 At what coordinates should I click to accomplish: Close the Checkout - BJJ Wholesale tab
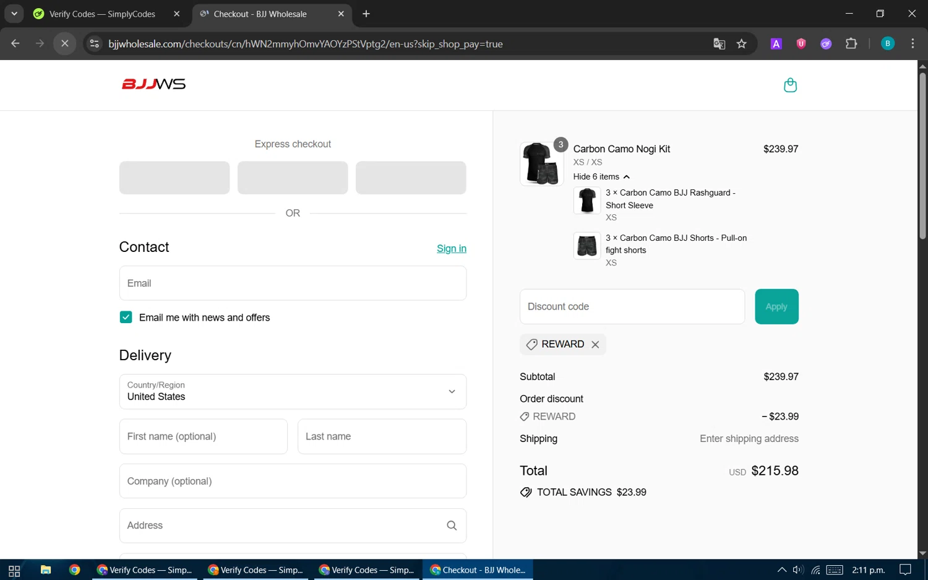(341, 14)
